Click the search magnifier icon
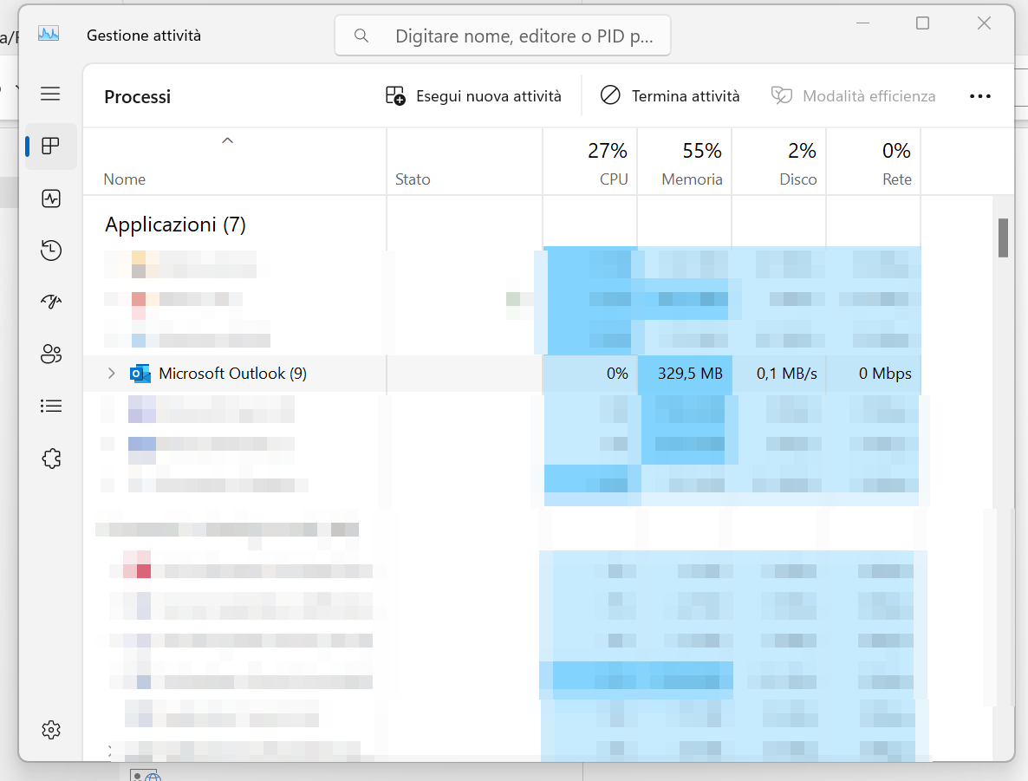This screenshot has width=1028, height=781. point(361,36)
